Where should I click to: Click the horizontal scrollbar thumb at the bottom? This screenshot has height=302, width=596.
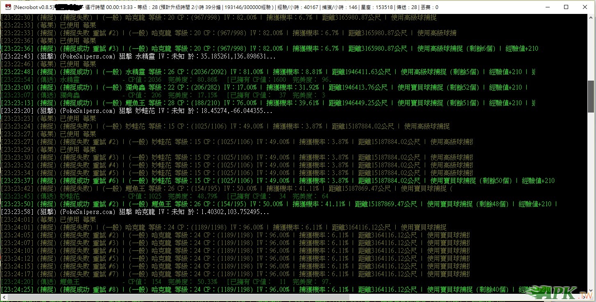pos(176,297)
